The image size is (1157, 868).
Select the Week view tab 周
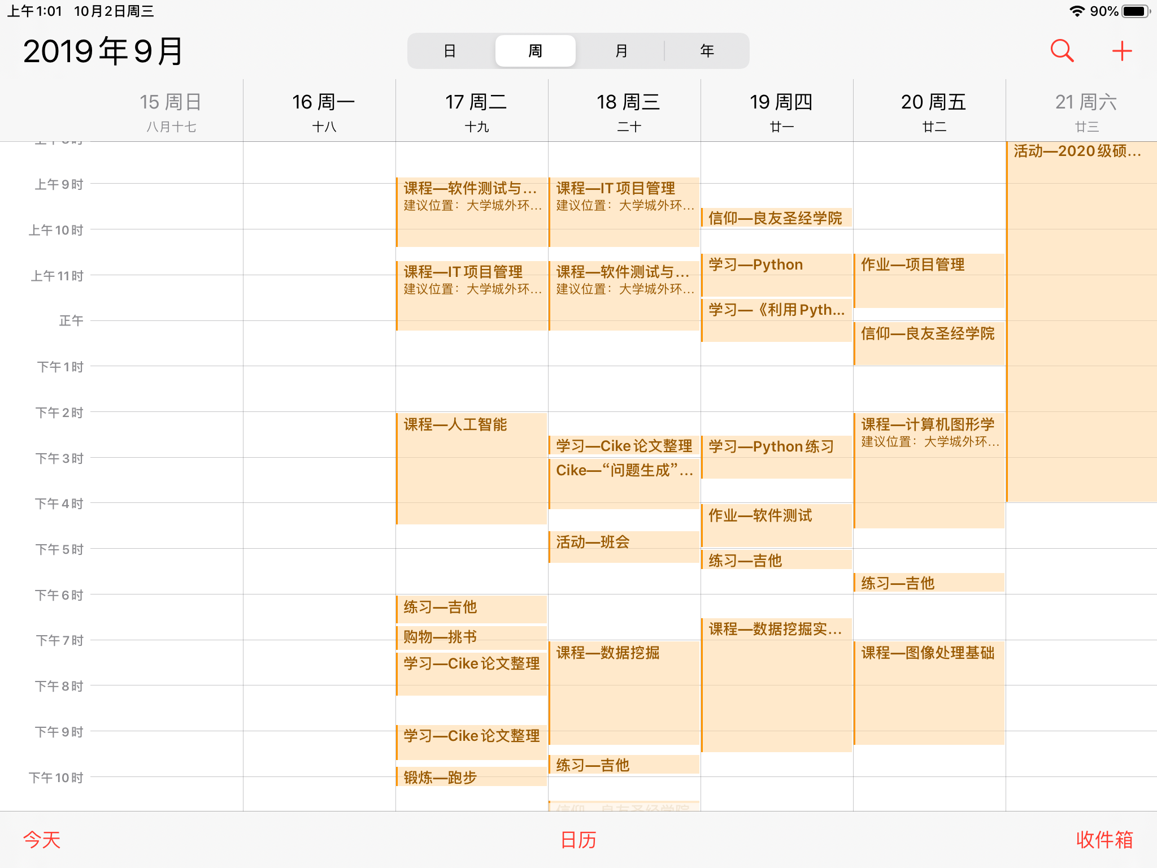click(x=535, y=51)
